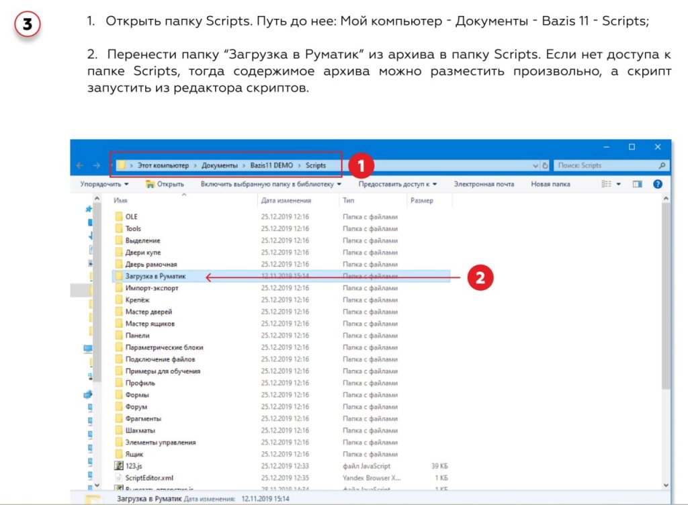Click the Quick access star icon in sidebar
The width and height of the screenshot is (688, 505).
pos(89,209)
